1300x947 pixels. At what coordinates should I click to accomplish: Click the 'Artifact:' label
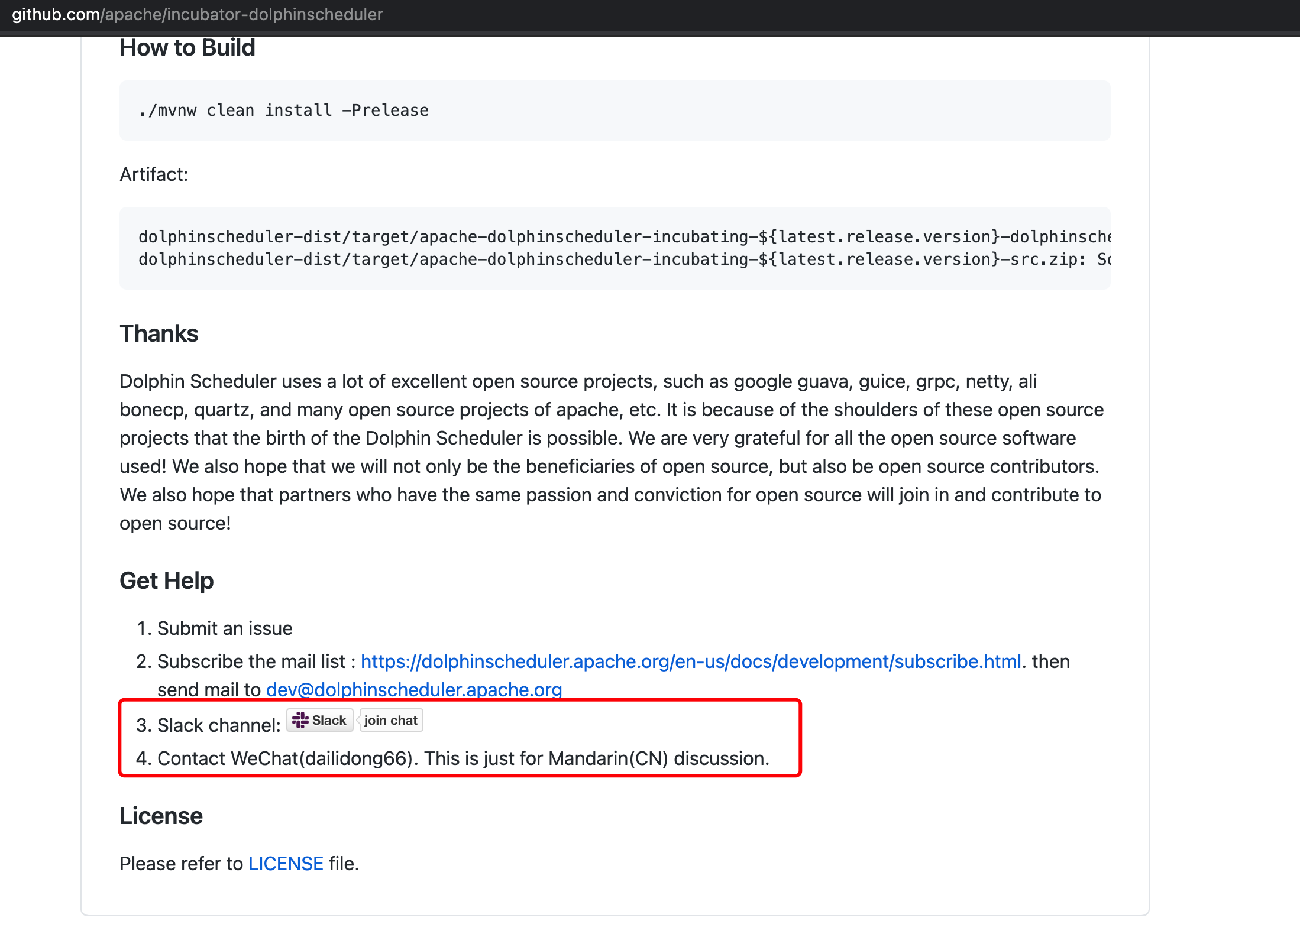coord(154,174)
